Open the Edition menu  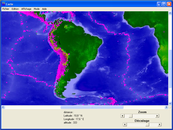point(15,9)
